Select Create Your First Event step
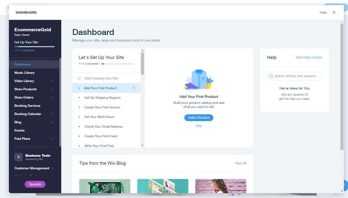This screenshot has height=198, width=348. coord(107,136)
